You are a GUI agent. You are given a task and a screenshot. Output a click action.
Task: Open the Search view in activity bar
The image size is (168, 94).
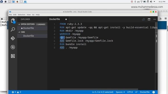pos(13,30)
